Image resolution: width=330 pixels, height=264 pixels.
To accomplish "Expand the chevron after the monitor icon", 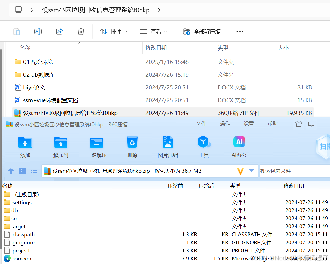I will point(32,10).
